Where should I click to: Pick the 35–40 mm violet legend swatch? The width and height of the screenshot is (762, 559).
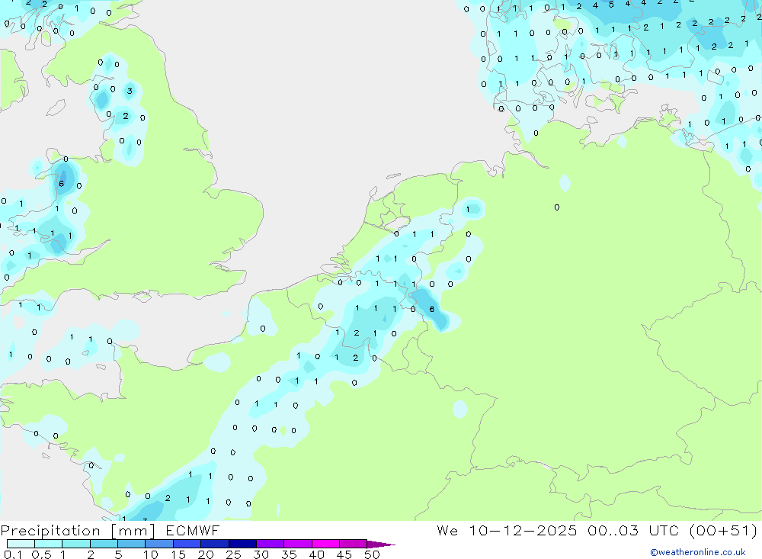point(297,544)
